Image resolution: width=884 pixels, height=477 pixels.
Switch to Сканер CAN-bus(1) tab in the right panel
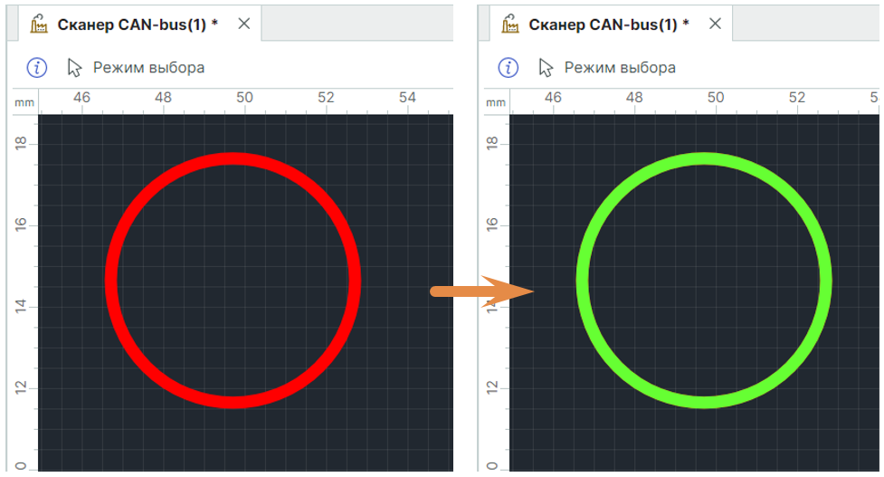coord(609,24)
